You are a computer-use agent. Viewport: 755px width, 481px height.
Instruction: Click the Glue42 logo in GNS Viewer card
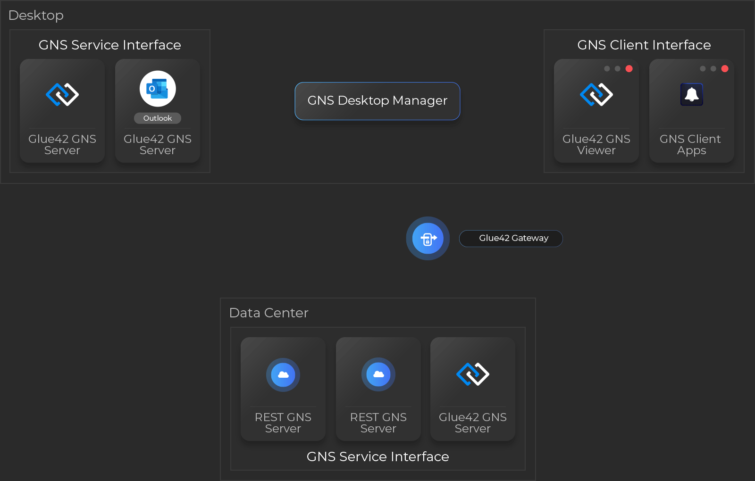pyautogui.click(x=596, y=94)
